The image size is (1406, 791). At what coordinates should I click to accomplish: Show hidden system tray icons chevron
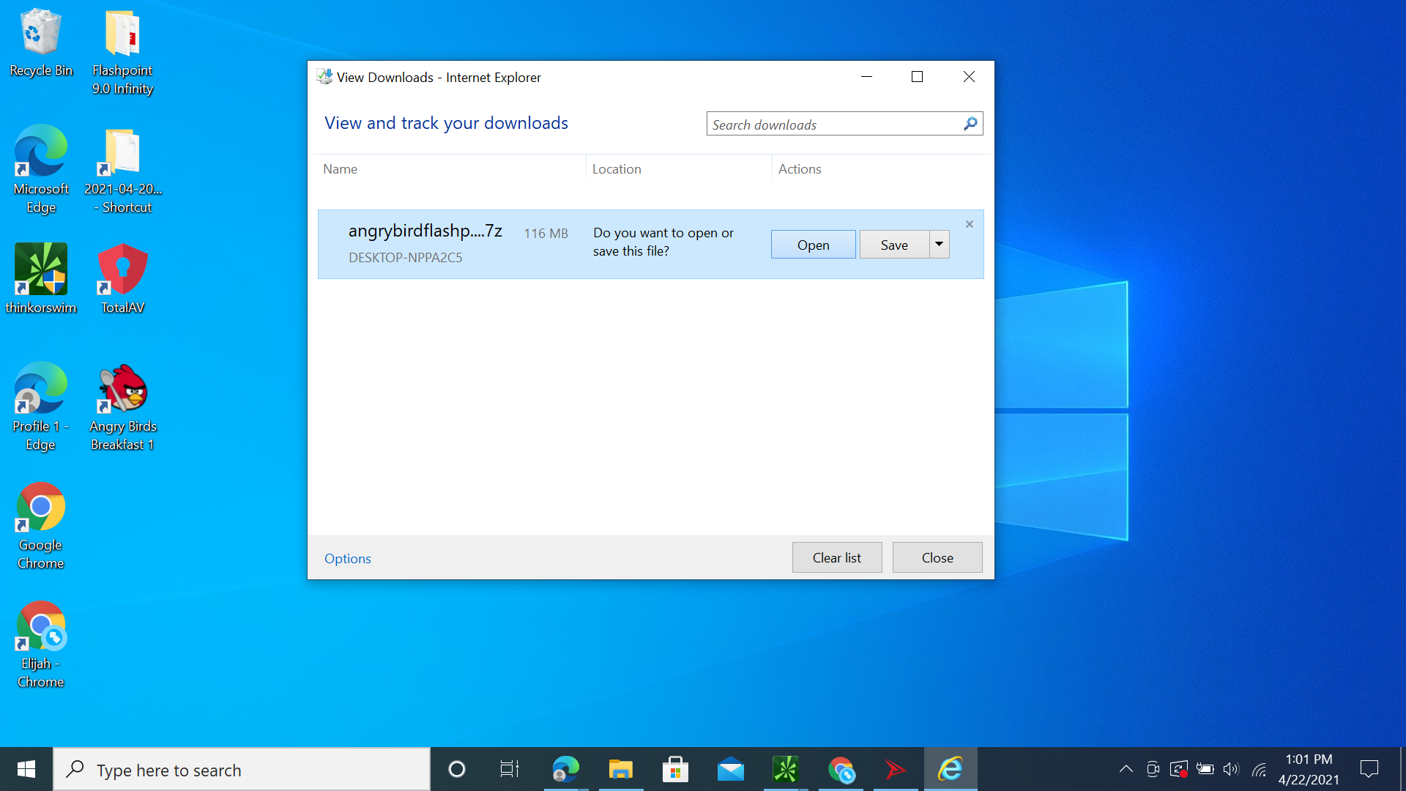click(1126, 769)
